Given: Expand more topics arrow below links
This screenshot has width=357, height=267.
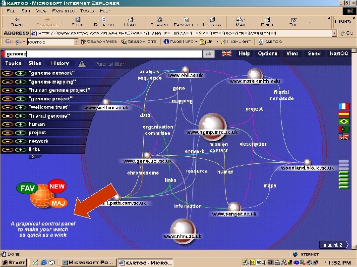Looking at the screenshot, I should 34,156.
